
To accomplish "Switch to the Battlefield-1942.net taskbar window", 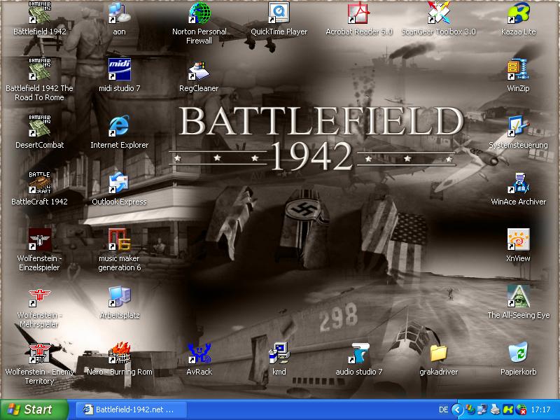I will [x=131, y=409].
